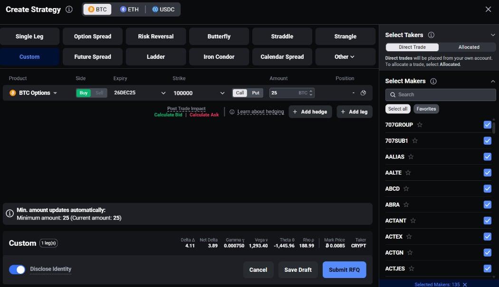
Task: Clear selected makers with the X icon
Action: [465, 285]
